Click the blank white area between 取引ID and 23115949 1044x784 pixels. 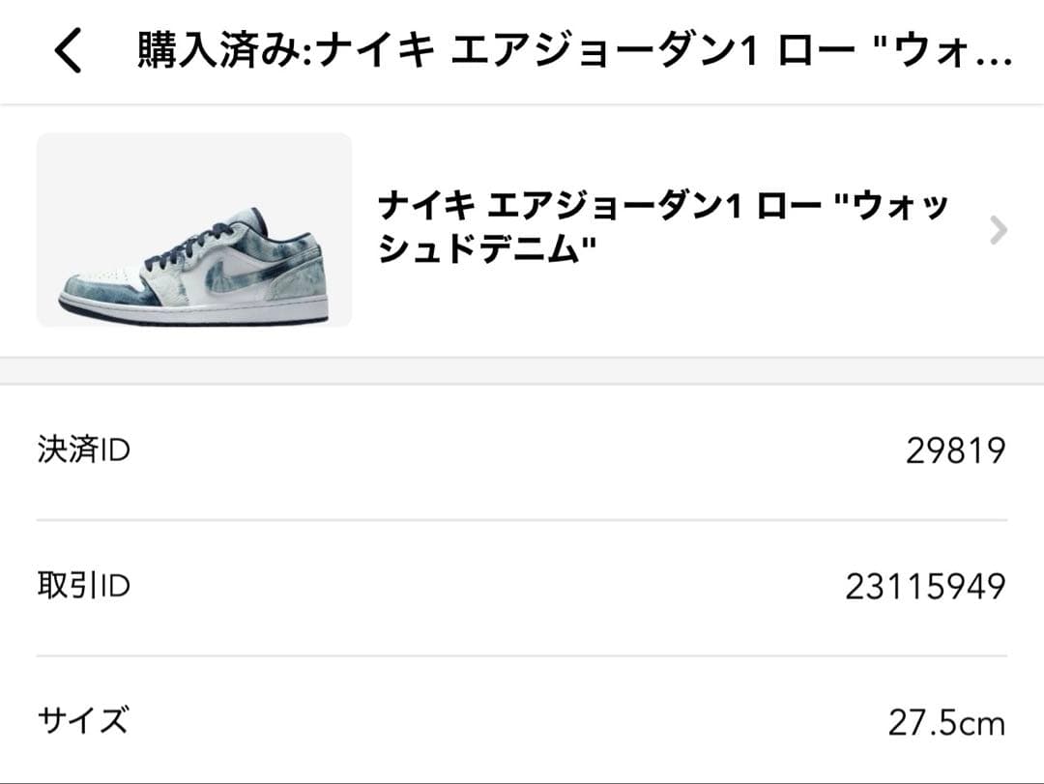coord(483,587)
